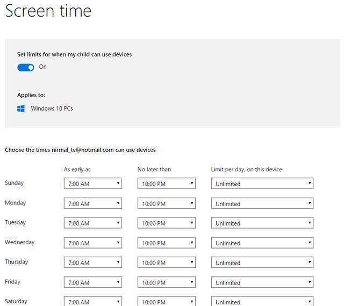This screenshot has height=306, width=344.
Task: Click the Set limits for my child heading
Action: tap(74, 54)
